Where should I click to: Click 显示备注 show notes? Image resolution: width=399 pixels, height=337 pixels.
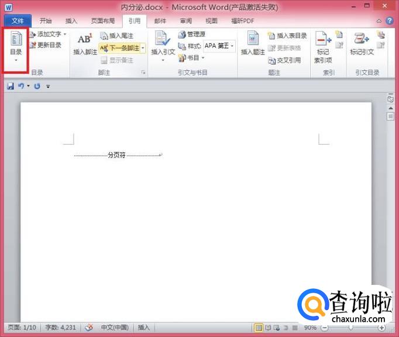pos(117,60)
